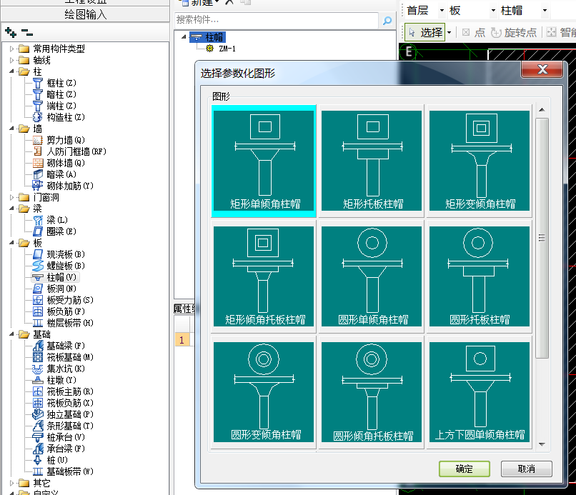Expand the 轴线 folder

(11, 60)
